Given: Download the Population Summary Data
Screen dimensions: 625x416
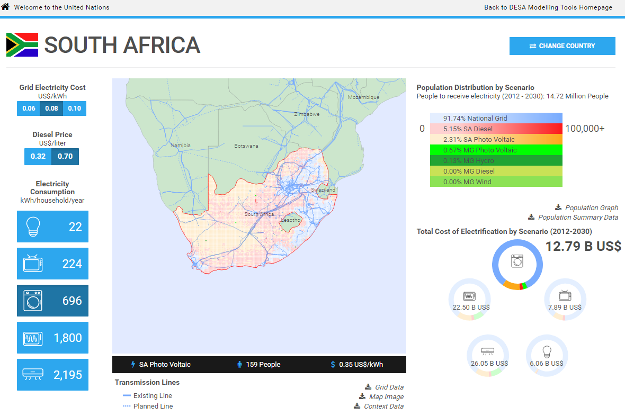Looking at the screenshot, I should coord(577,218).
